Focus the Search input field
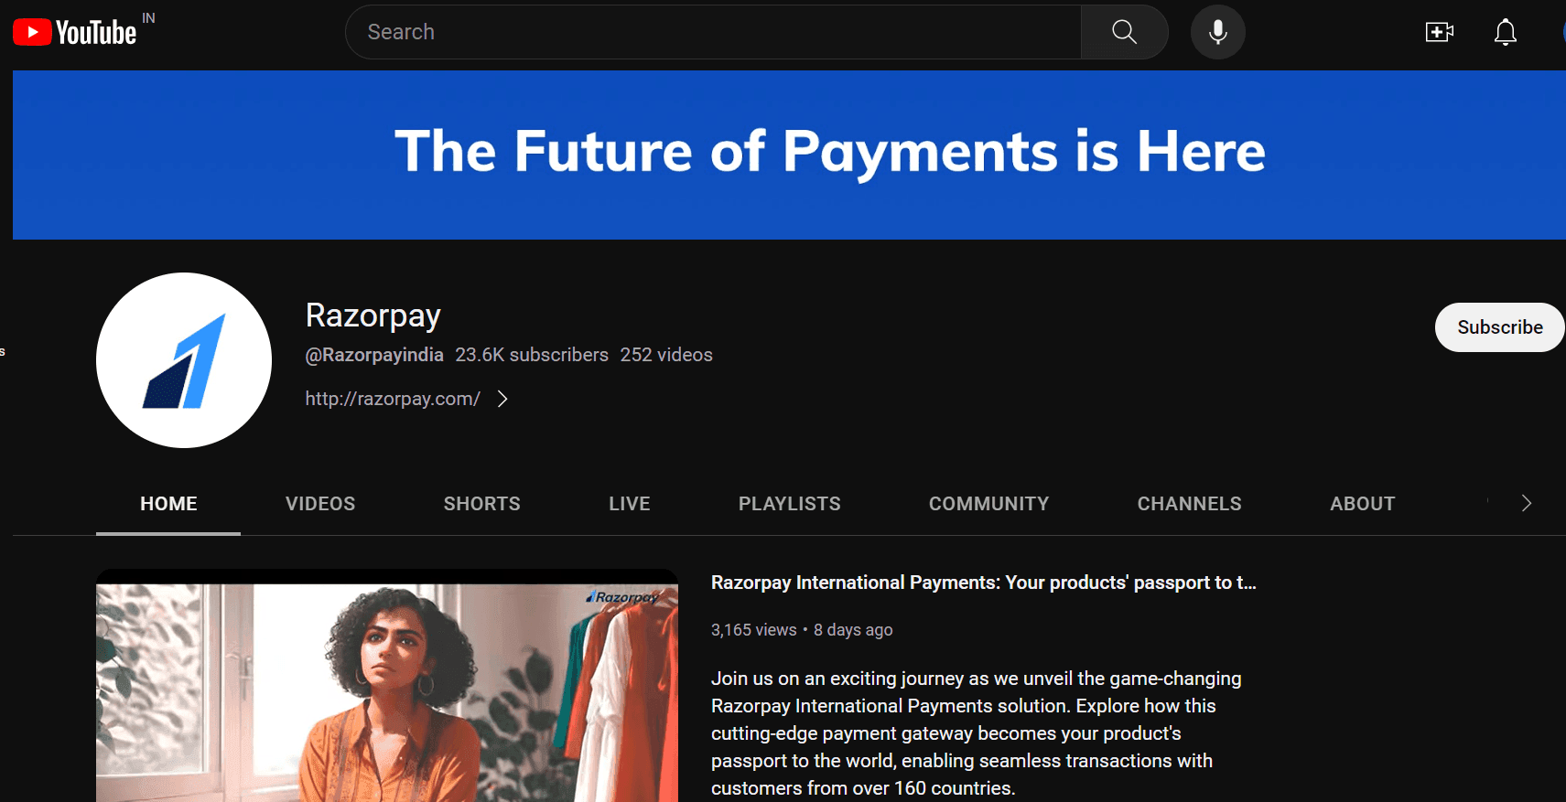 pyautogui.click(x=713, y=32)
